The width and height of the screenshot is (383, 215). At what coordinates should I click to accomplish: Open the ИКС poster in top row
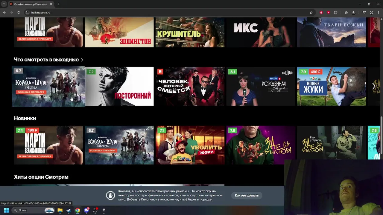click(261, 32)
